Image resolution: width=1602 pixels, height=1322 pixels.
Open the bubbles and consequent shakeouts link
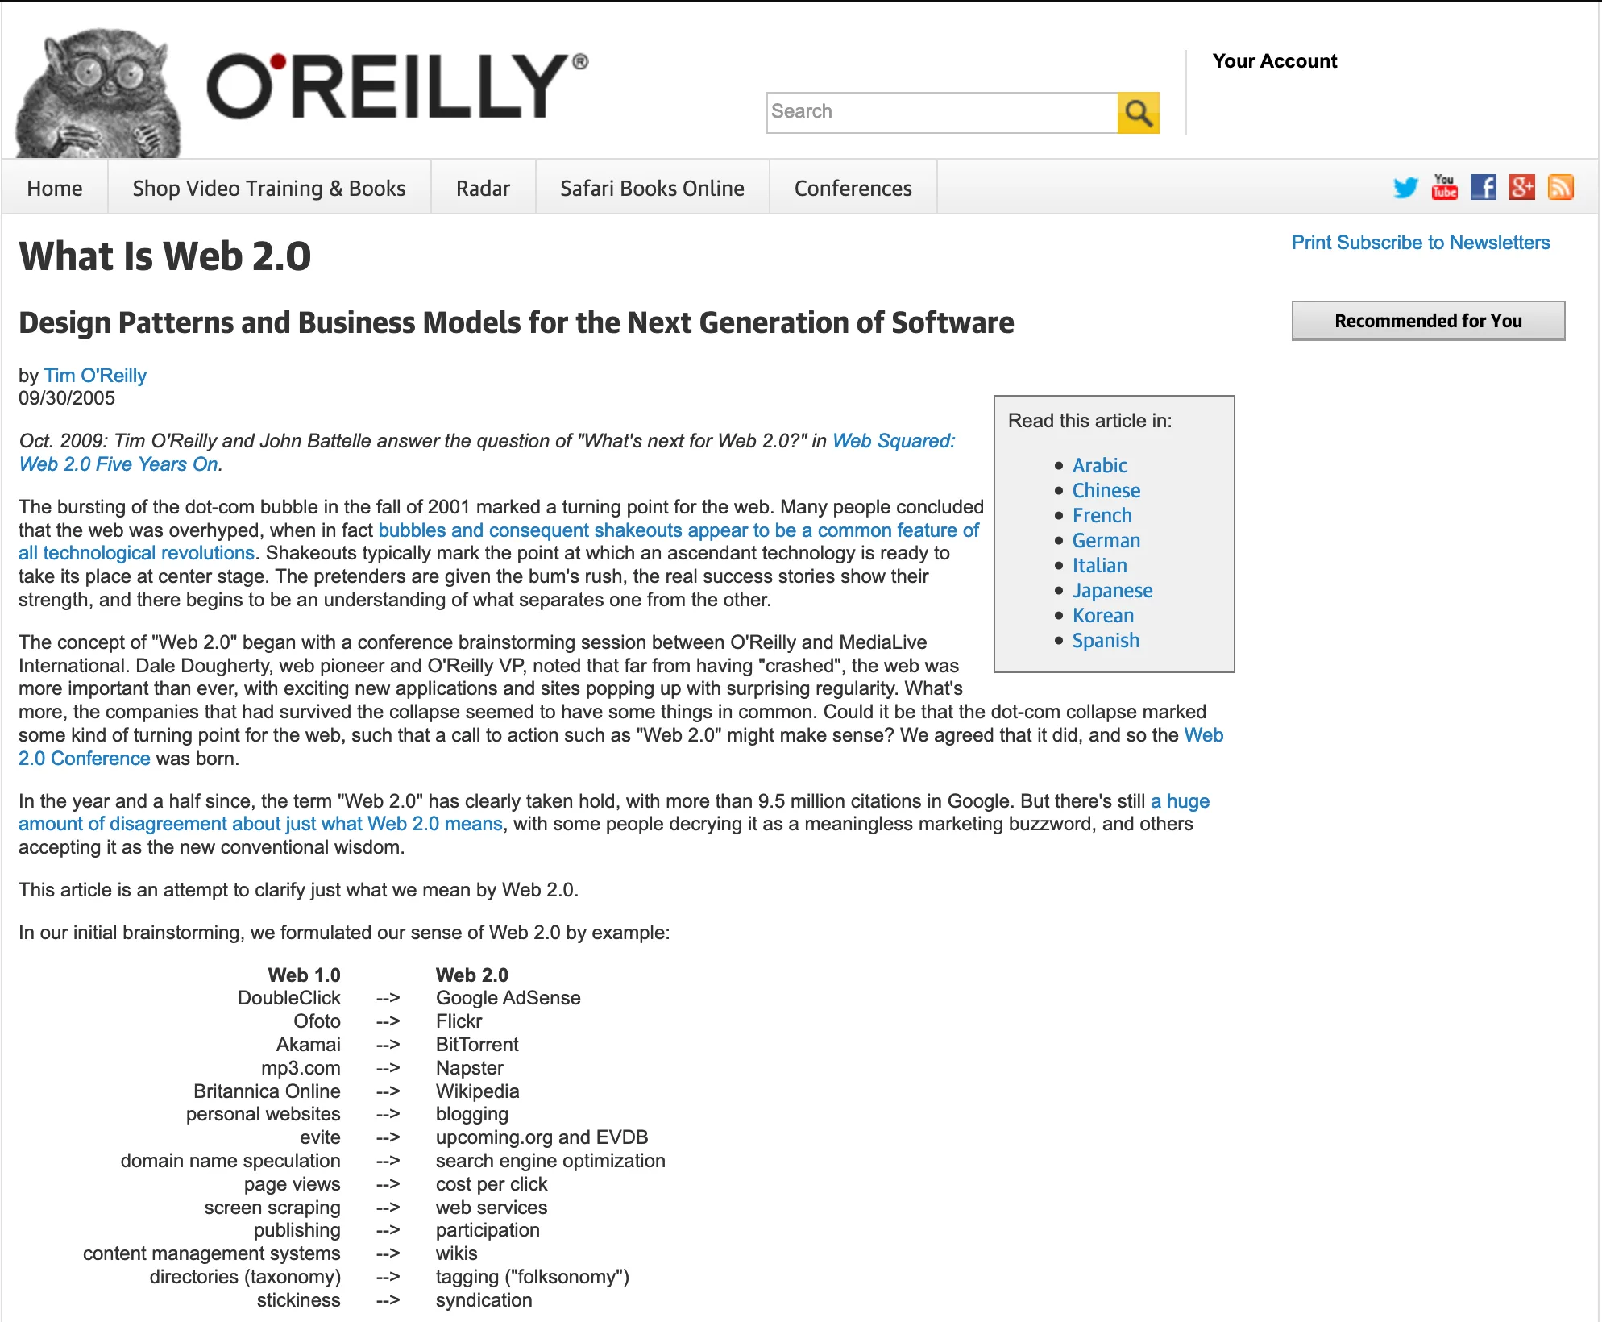point(679,530)
